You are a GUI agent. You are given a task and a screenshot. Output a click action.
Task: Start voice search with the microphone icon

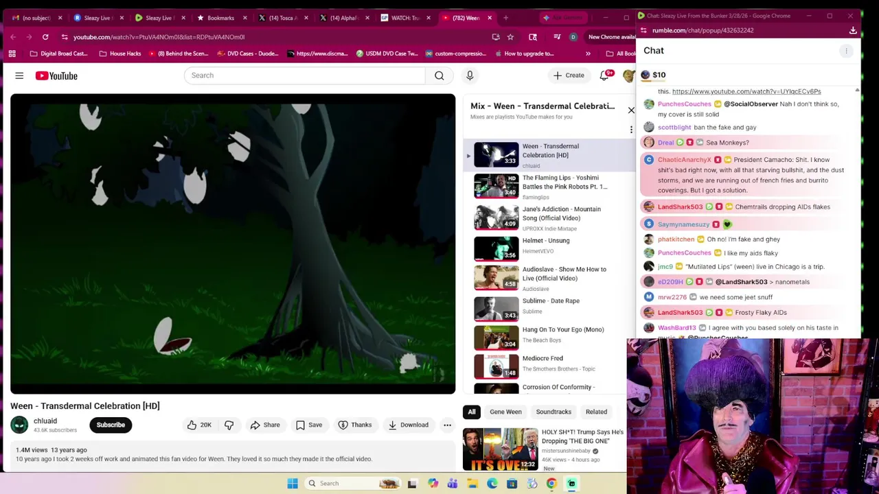(x=470, y=75)
